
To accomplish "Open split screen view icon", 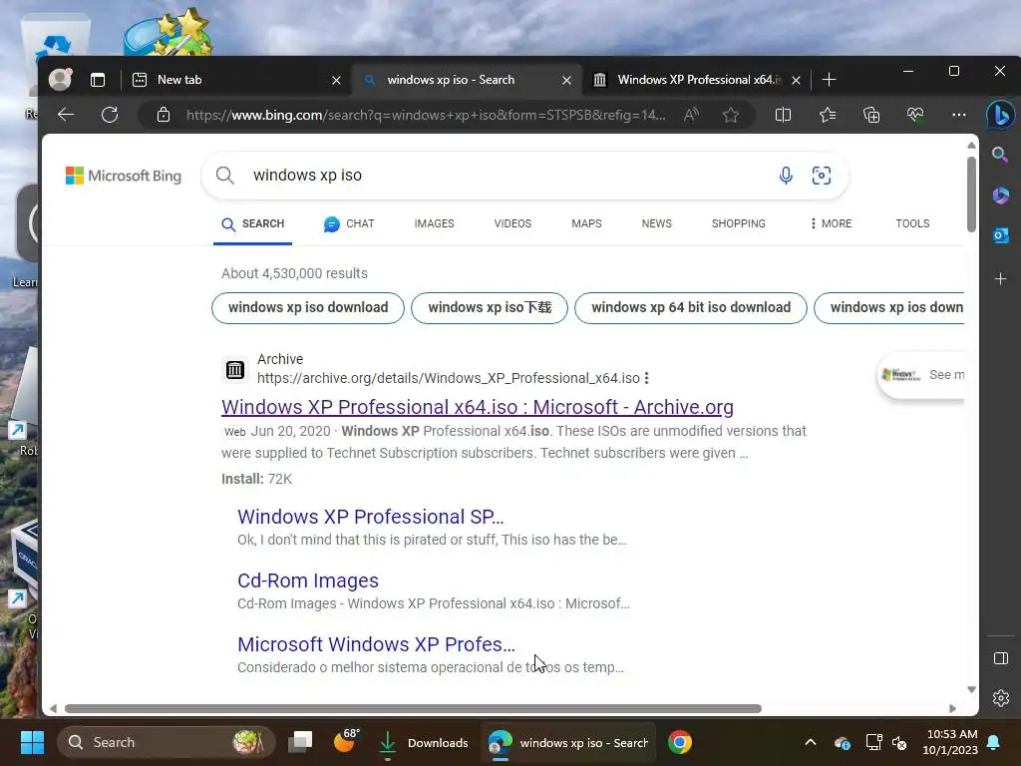I will [784, 116].
